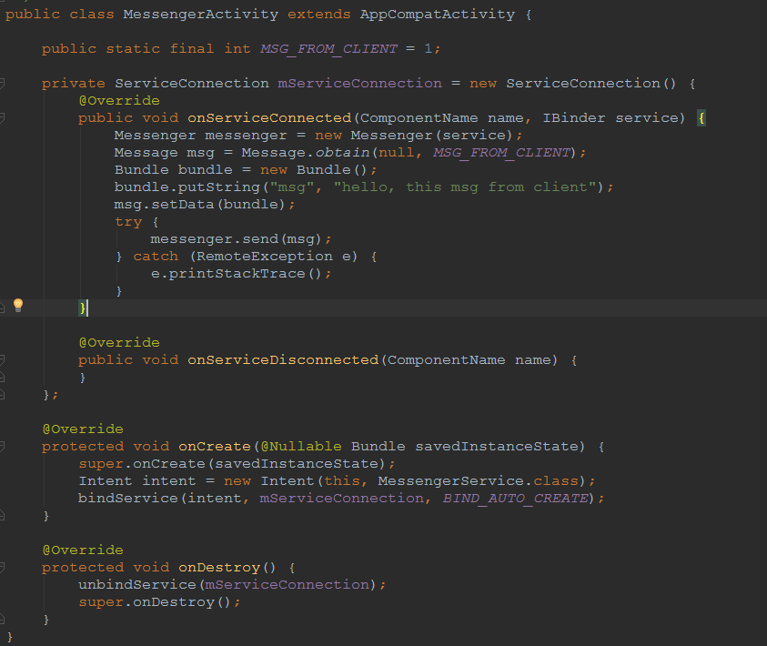Click the highlighted closing brace at caret line

(83, 308)
